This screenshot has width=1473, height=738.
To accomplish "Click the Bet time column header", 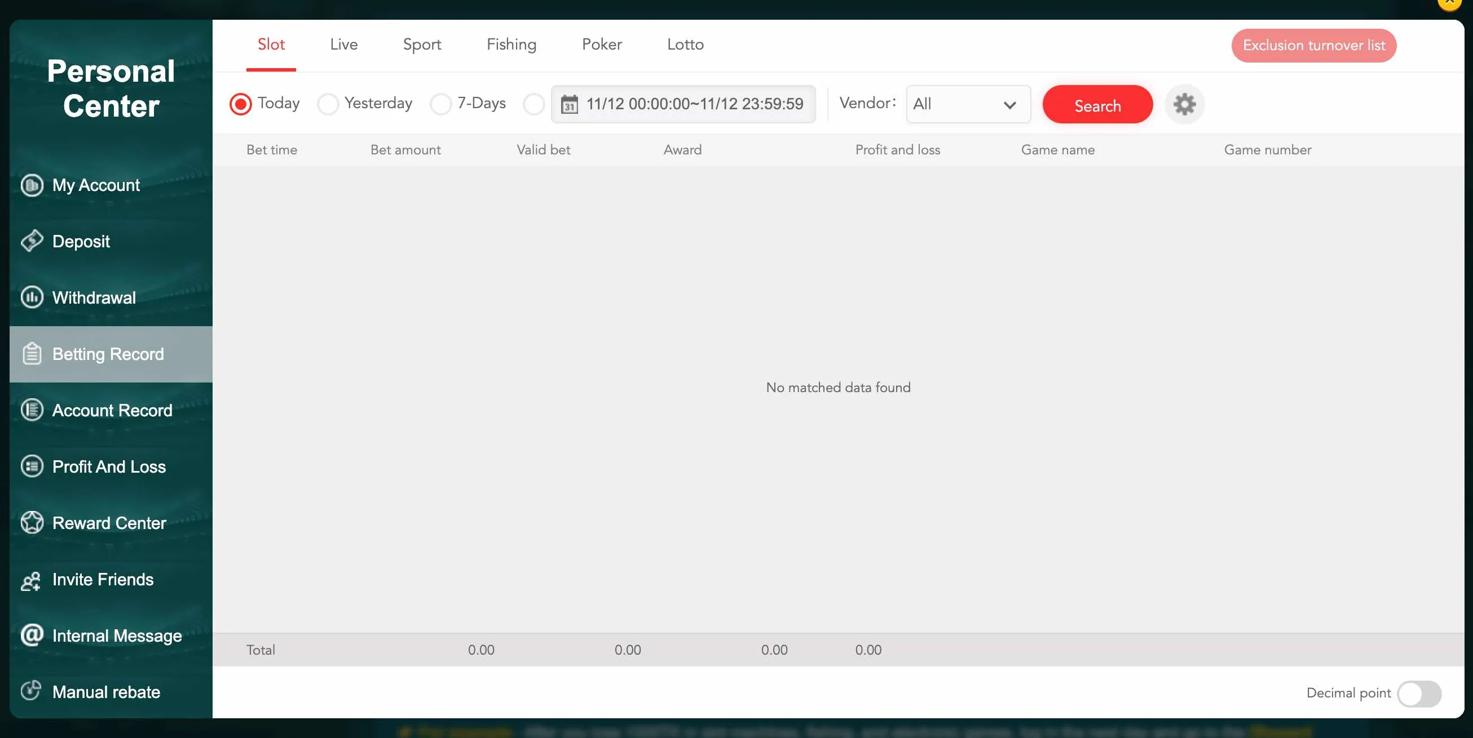I will coord(272,150).
